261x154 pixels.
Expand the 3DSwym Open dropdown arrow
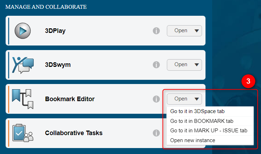[197, 65]
